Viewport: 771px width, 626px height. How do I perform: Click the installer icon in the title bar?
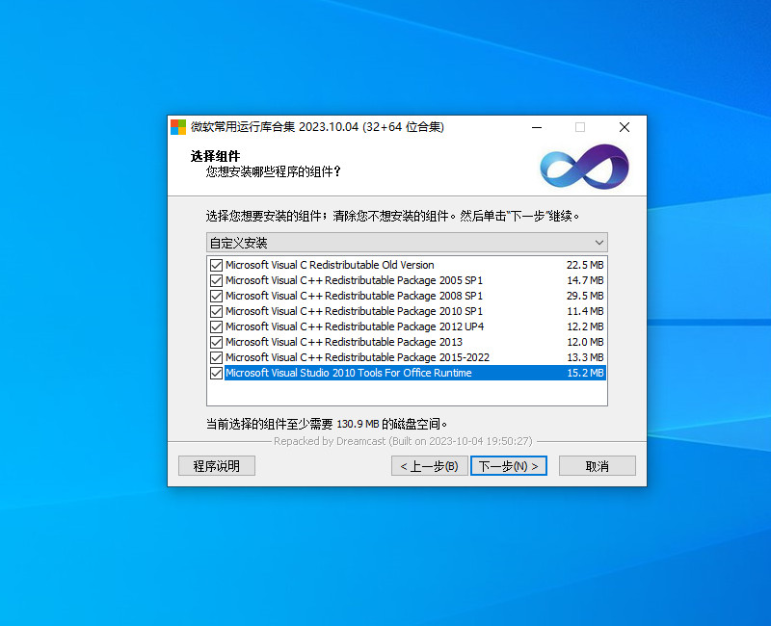[177, 126]
